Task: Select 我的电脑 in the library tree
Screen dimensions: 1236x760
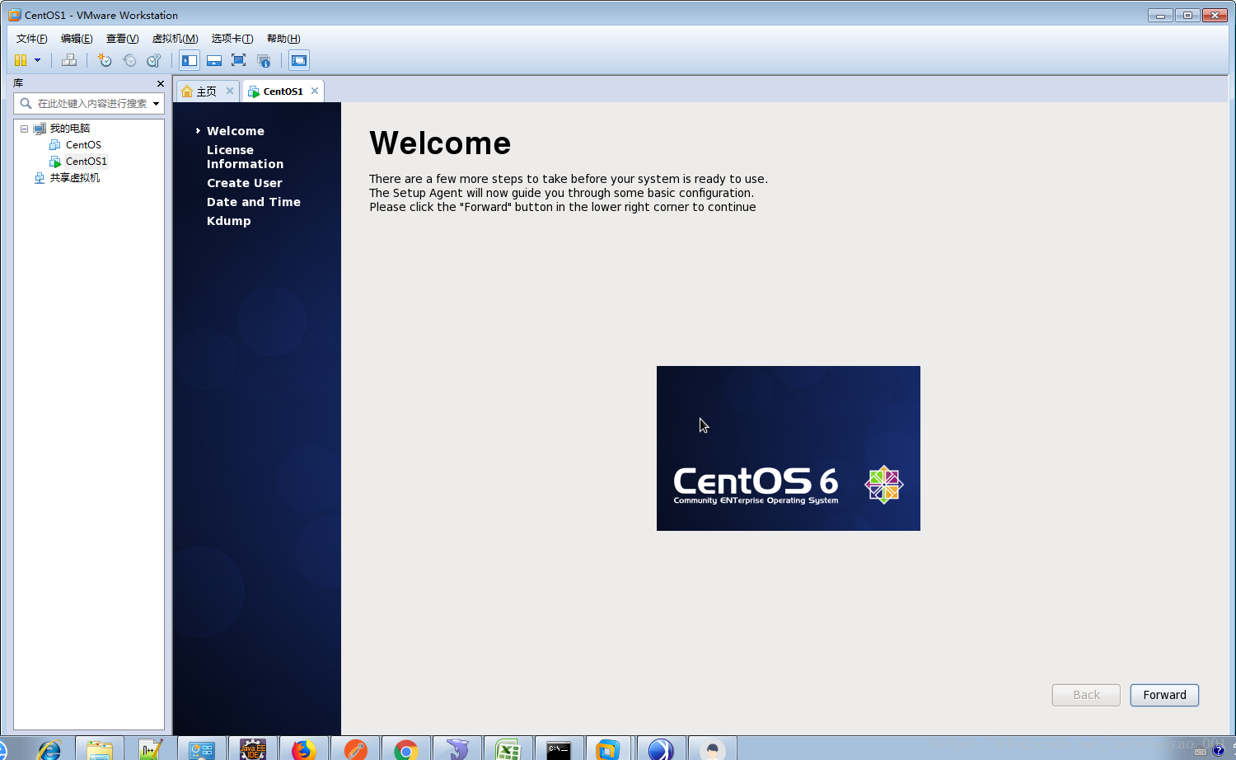Action: [x=69, y=129]
